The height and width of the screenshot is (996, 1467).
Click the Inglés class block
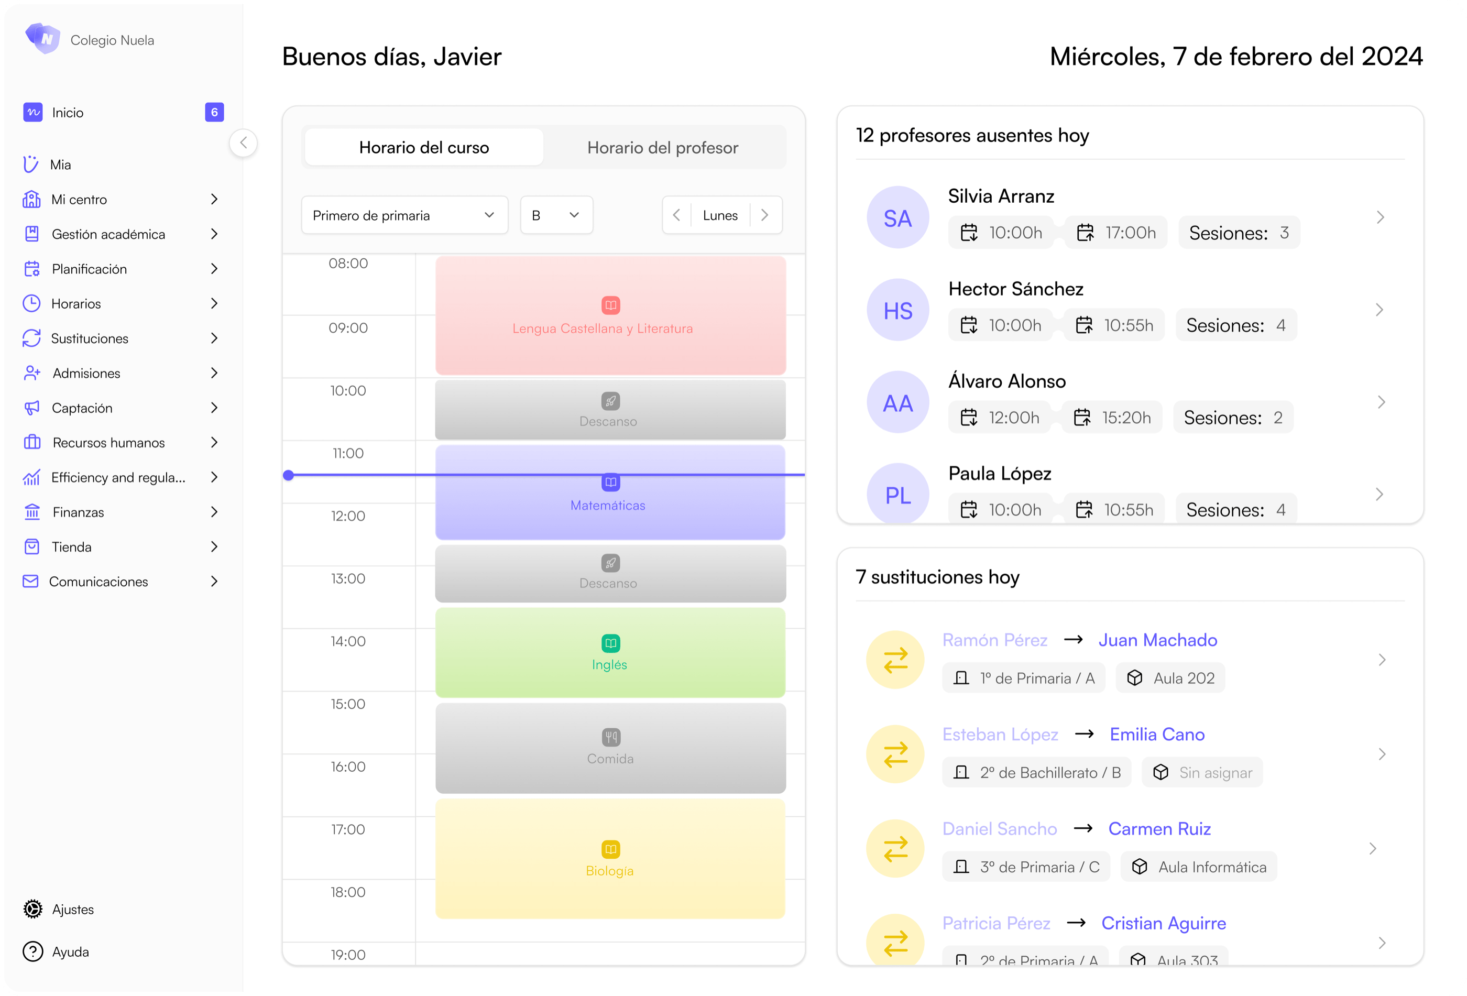click(610, 653)
